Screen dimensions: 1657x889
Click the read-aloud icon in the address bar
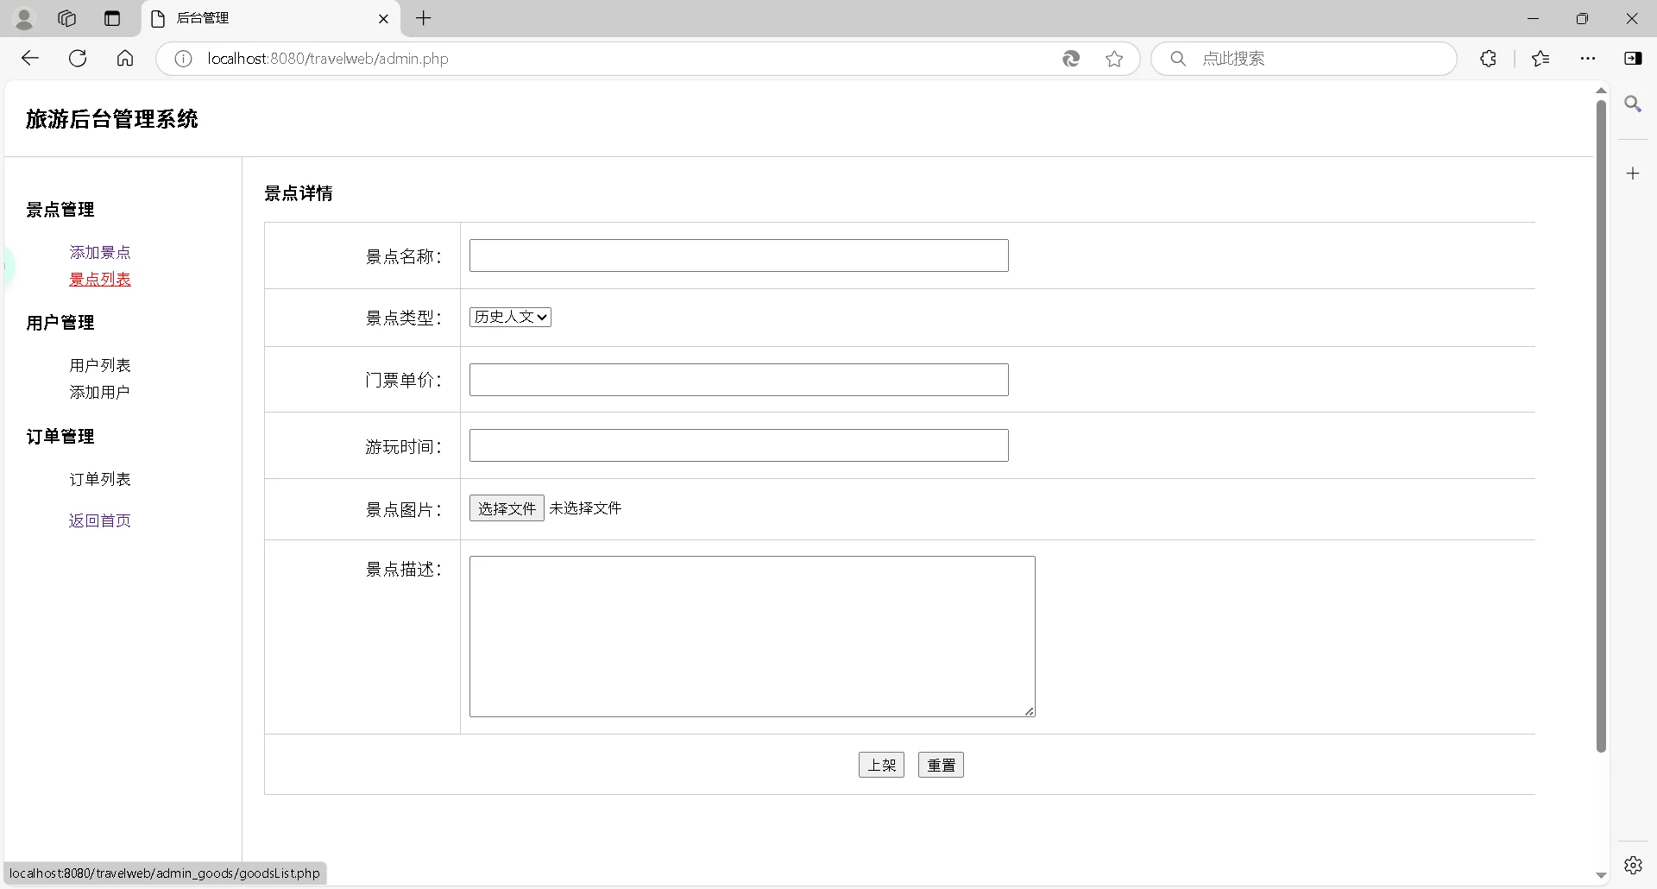pyautogui.click(x=1072, y=59)
